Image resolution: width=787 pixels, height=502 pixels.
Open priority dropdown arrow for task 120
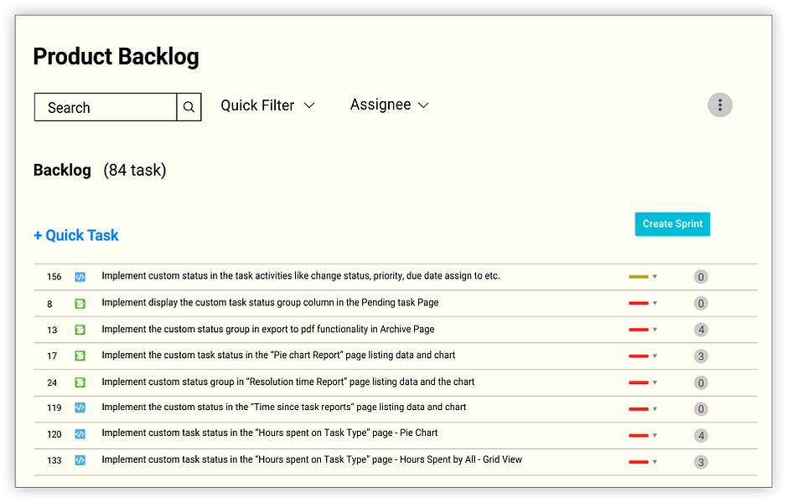[x=655, y=435]
